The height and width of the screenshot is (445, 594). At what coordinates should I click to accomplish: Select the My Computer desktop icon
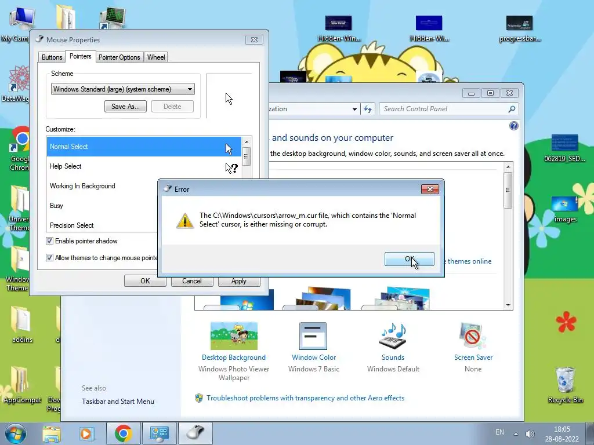point(17,24)
